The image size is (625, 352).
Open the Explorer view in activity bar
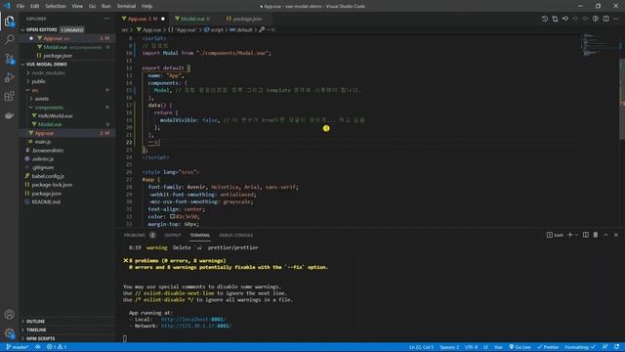[9, 22]
